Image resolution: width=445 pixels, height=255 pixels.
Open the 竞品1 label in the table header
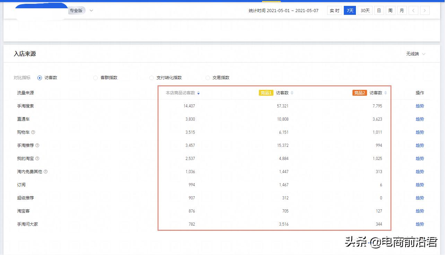pyautogui.click(x=265, y=93)
